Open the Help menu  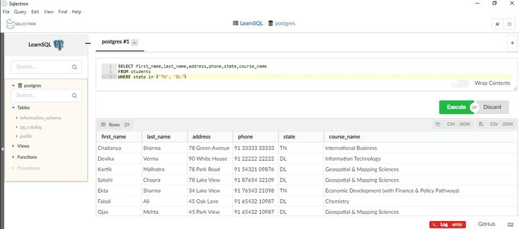tap(76, 12)
